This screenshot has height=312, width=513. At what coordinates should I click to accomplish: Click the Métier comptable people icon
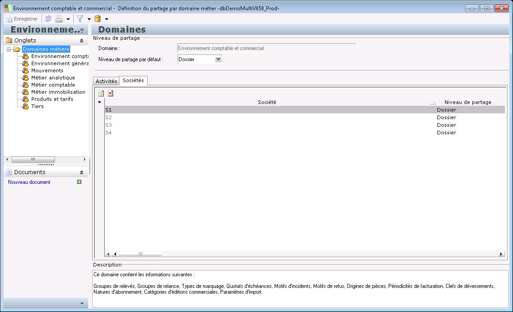click(25, 85)
